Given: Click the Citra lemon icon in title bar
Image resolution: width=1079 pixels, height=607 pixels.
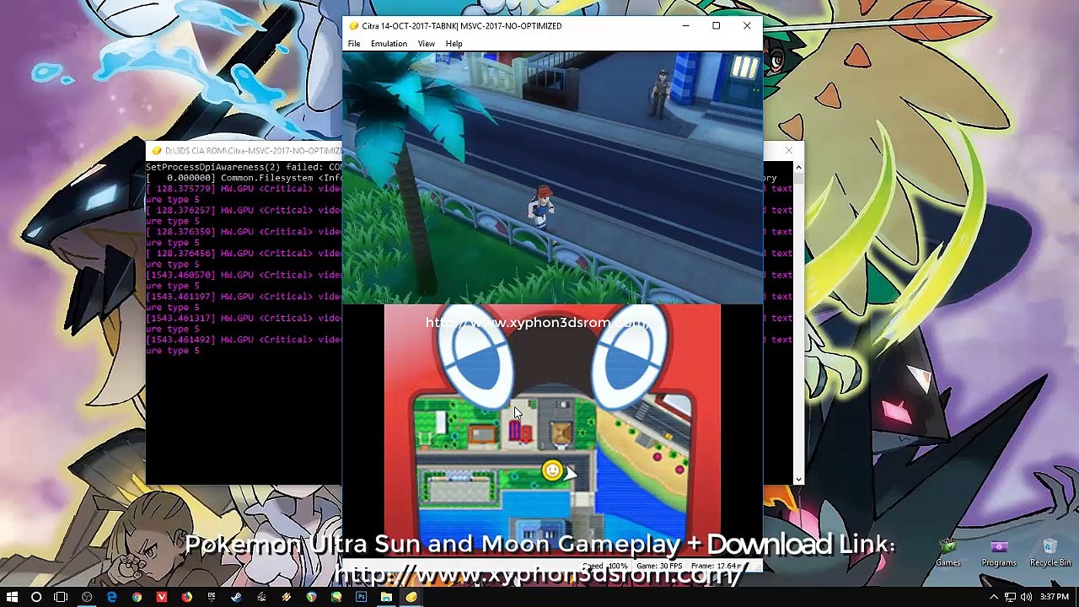Looking at the screenshot, I should pyautogui.click(x=353, y=26).
